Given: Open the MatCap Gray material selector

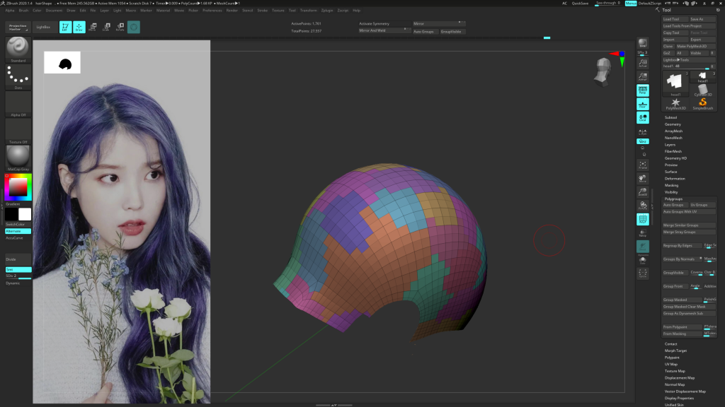Looking at the screenshot, I should (x=18, y=157).
